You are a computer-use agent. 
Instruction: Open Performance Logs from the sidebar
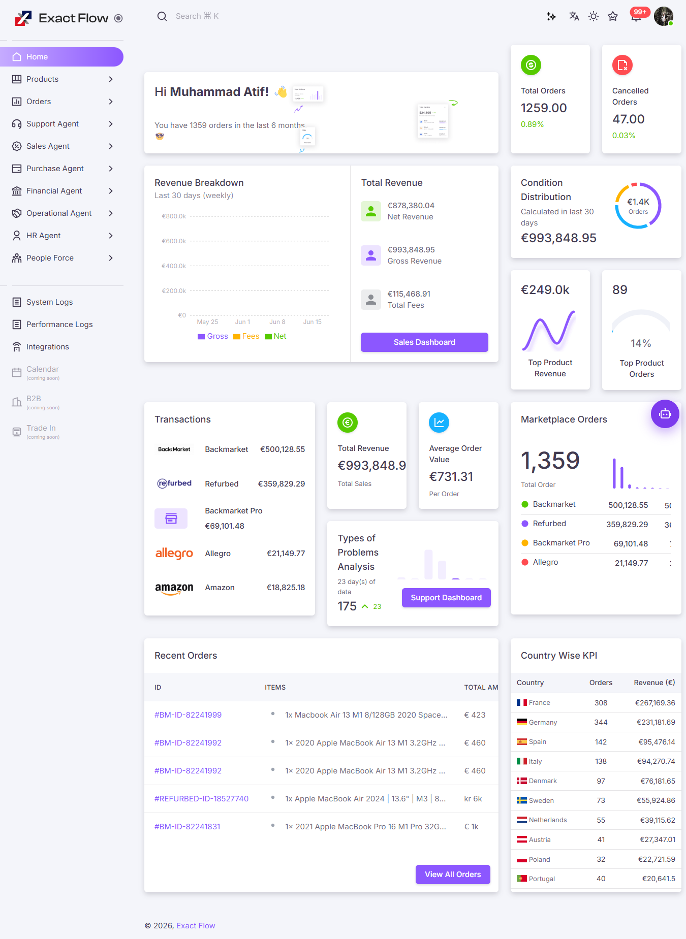(61, 325)
